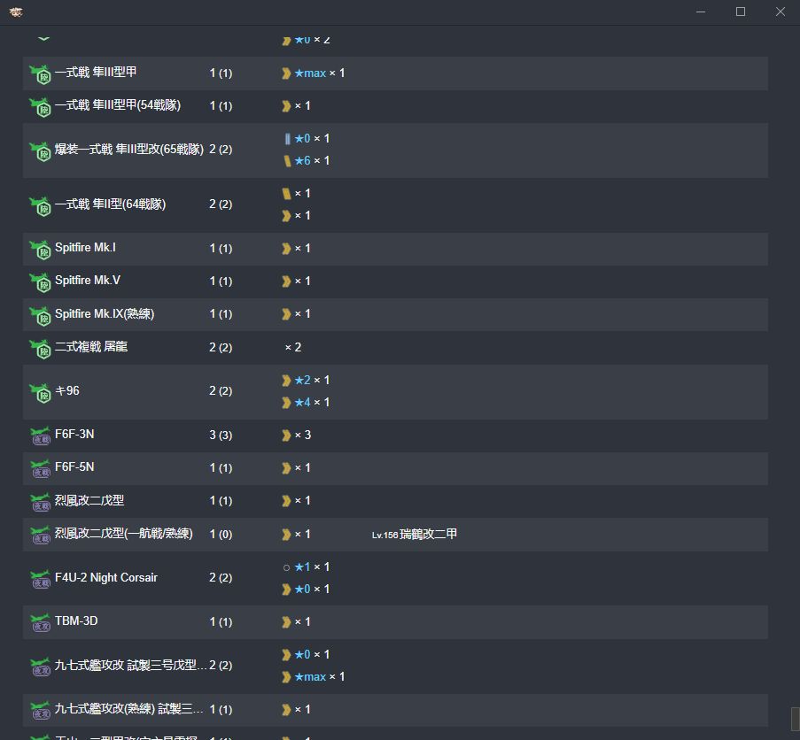Viewport: 800px width, 740px height.
Task: Click the F6F-3N night fighter icon
Action: tap(40, 436)
